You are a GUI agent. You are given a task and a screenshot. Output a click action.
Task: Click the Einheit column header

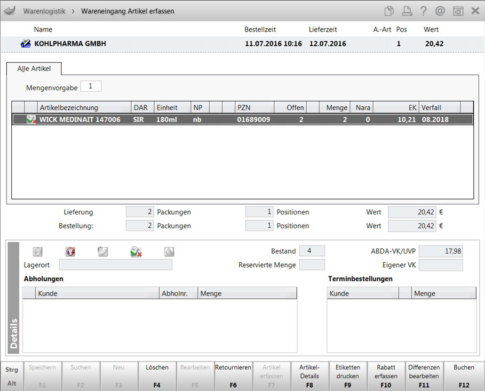point(172,108)
